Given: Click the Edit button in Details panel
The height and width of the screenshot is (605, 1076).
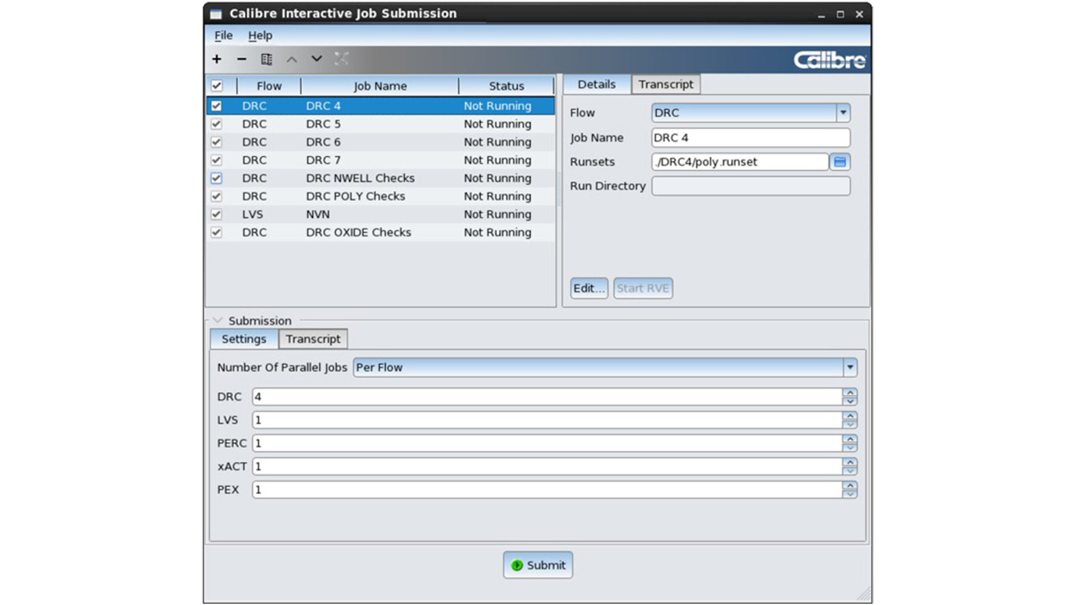Looking at the screenshot, I should pos(588,288).
